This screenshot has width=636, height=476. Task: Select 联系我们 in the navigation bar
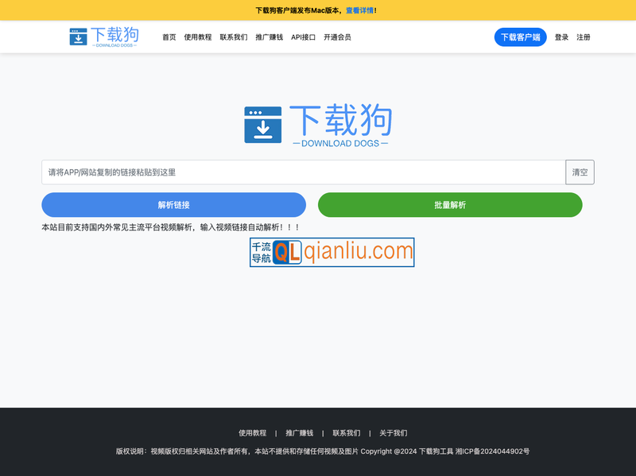(x=233, y=37)
